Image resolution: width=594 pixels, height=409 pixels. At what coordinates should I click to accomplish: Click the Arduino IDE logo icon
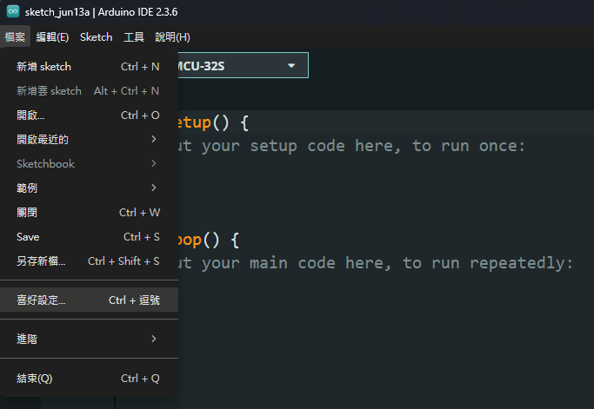pos(13,12)
